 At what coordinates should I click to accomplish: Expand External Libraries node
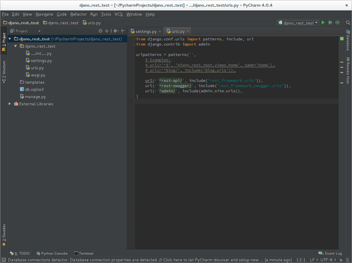tap(10, 104)
